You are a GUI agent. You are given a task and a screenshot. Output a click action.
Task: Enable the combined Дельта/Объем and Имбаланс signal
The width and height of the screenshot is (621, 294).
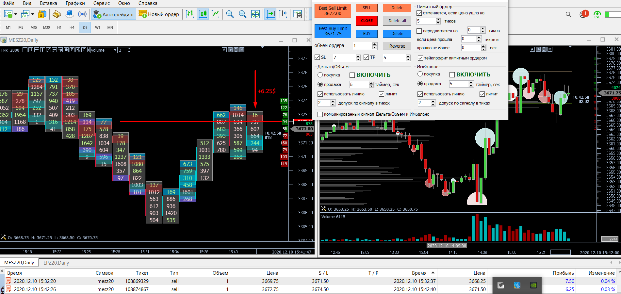pyautogui.click(x=320, y=114)
